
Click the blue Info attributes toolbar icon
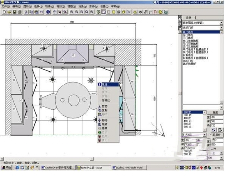pyautogui.click(x=48, y=12)
